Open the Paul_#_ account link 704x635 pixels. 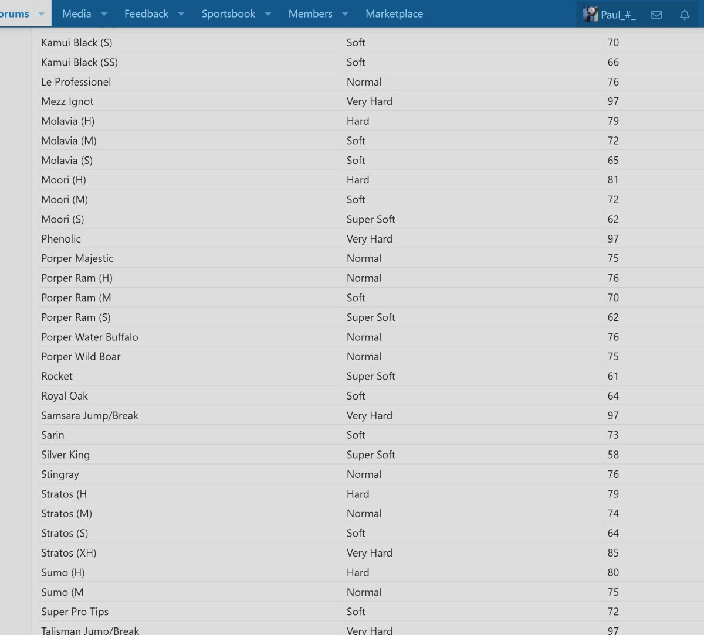tap(618, 15)
